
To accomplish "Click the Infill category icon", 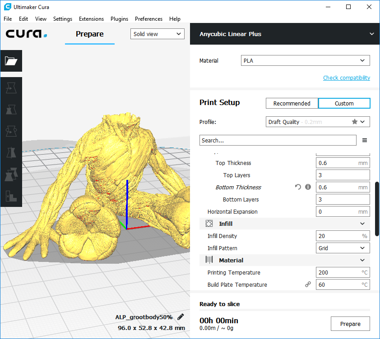I will (209, 224).
